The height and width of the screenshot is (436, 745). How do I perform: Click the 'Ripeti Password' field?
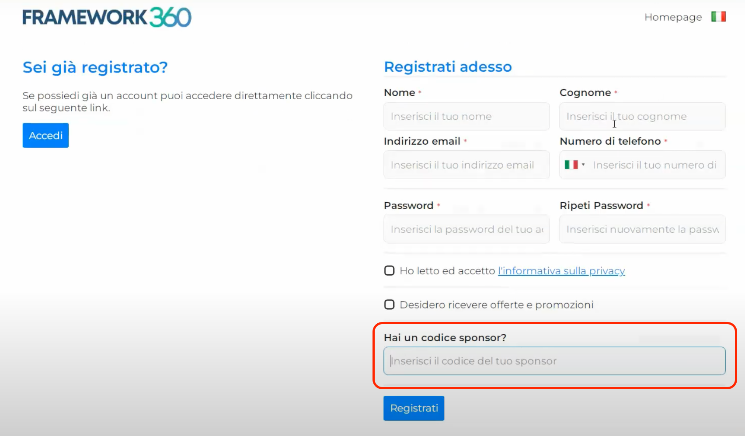pos(641,229)
